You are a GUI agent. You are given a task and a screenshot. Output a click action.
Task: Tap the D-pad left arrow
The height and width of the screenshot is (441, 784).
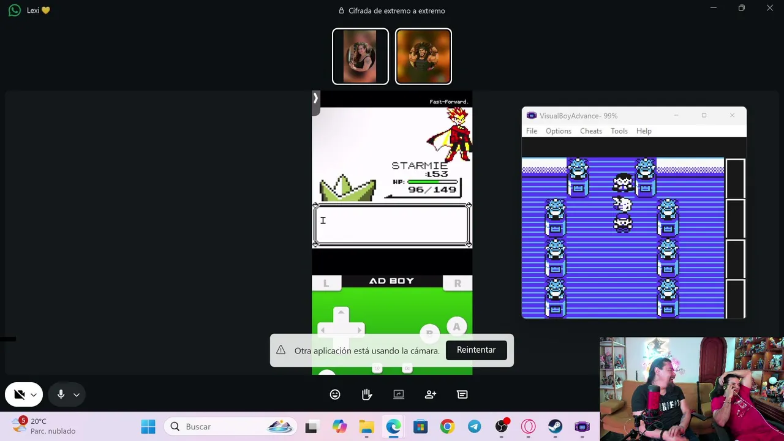pyautogui.click(x=324, y=330)
